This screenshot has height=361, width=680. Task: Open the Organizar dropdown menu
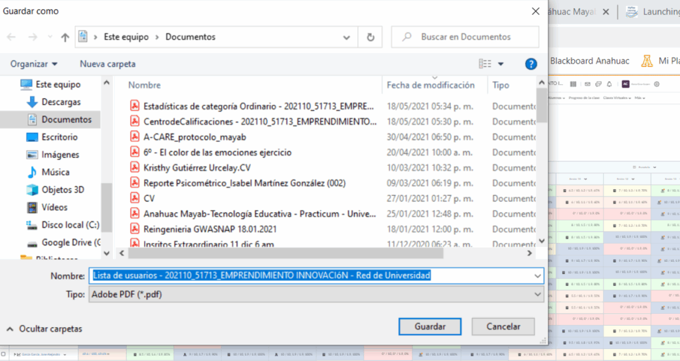point(34,64)
